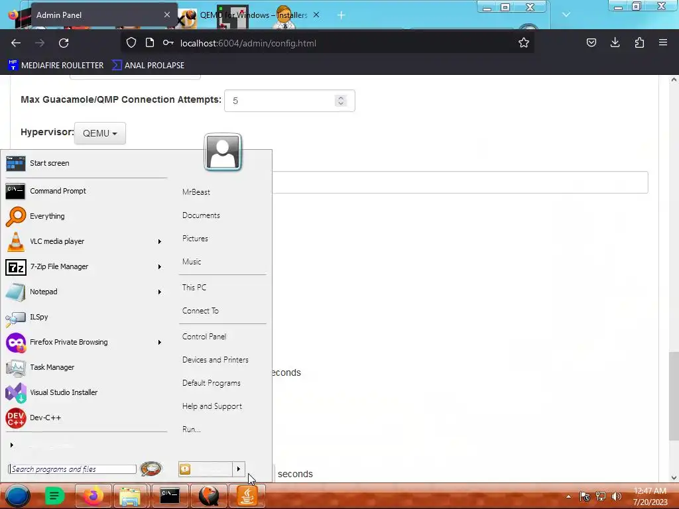The width and height of the screenshot is (679, 509).
Task: Click the volume speaker tray icon
Action: (x=616, y=496)
